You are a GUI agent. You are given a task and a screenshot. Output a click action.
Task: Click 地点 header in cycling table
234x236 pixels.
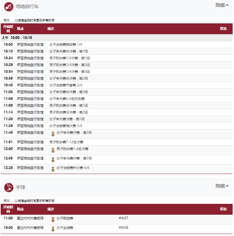(x=20, y=28)
